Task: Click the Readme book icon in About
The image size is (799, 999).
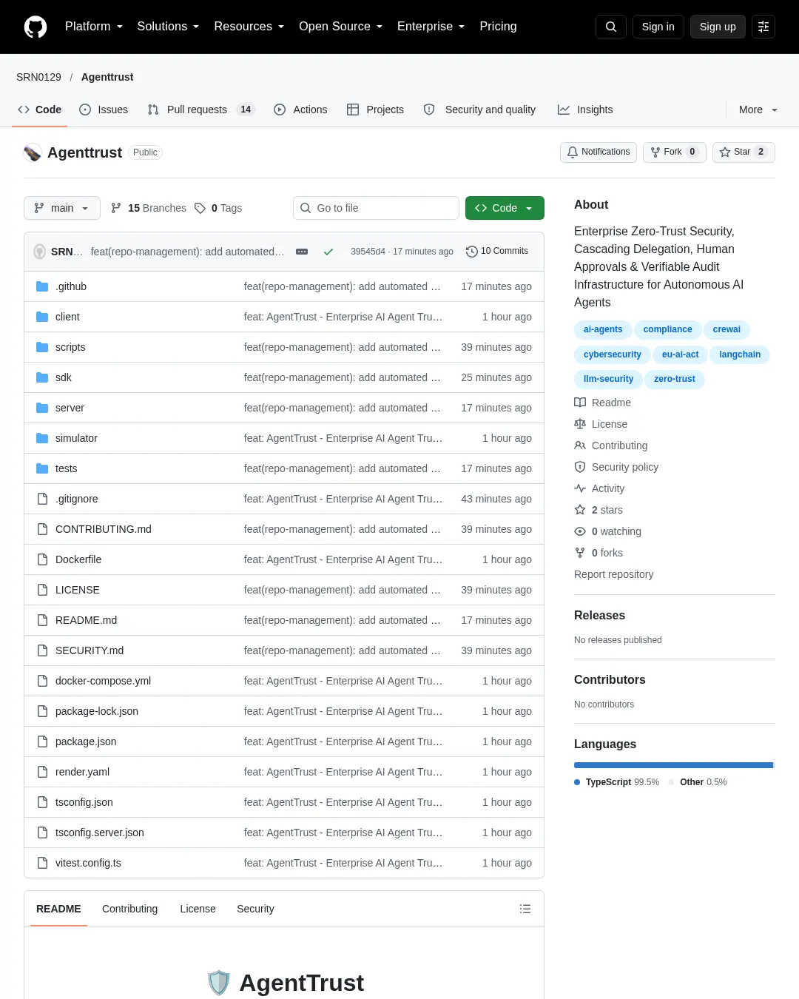Action: 580,403
